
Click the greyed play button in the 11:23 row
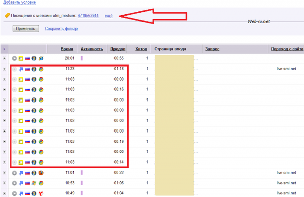14,69
